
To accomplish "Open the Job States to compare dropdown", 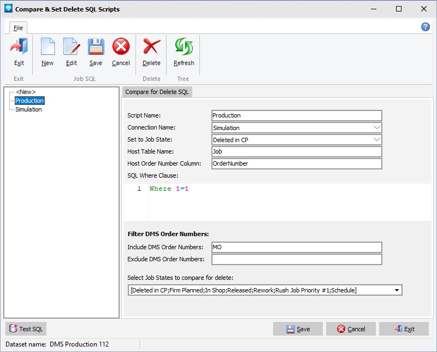I will coord(397,290).
